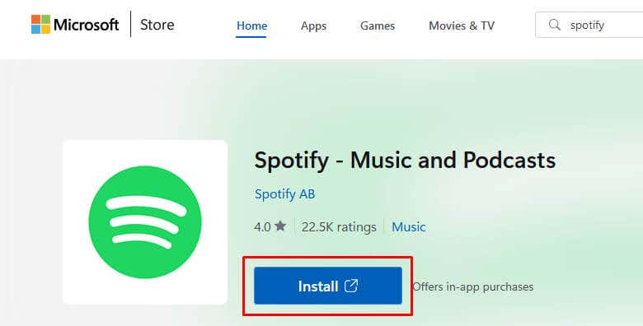Open the Movies & TV tab
This screenshot has height=326, width=643.
pyautogui.click(x=462, y=26)
